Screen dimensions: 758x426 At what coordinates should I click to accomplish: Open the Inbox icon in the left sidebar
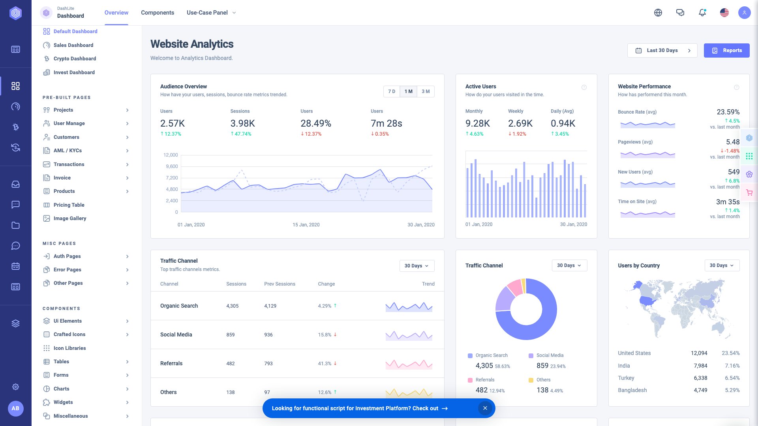(16, 184)
